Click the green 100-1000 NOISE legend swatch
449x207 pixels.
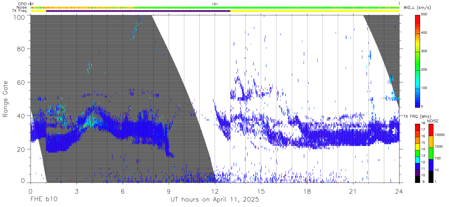430,153
